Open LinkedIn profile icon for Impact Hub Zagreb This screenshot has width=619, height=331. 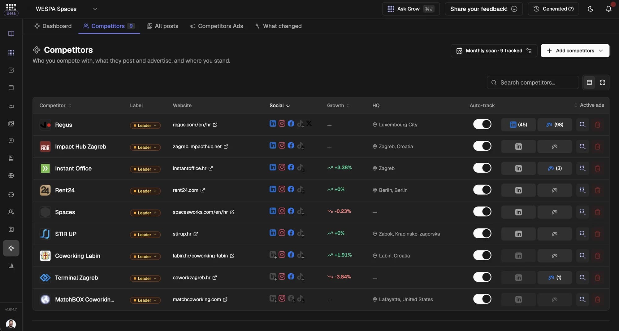[x=272, y=145]
